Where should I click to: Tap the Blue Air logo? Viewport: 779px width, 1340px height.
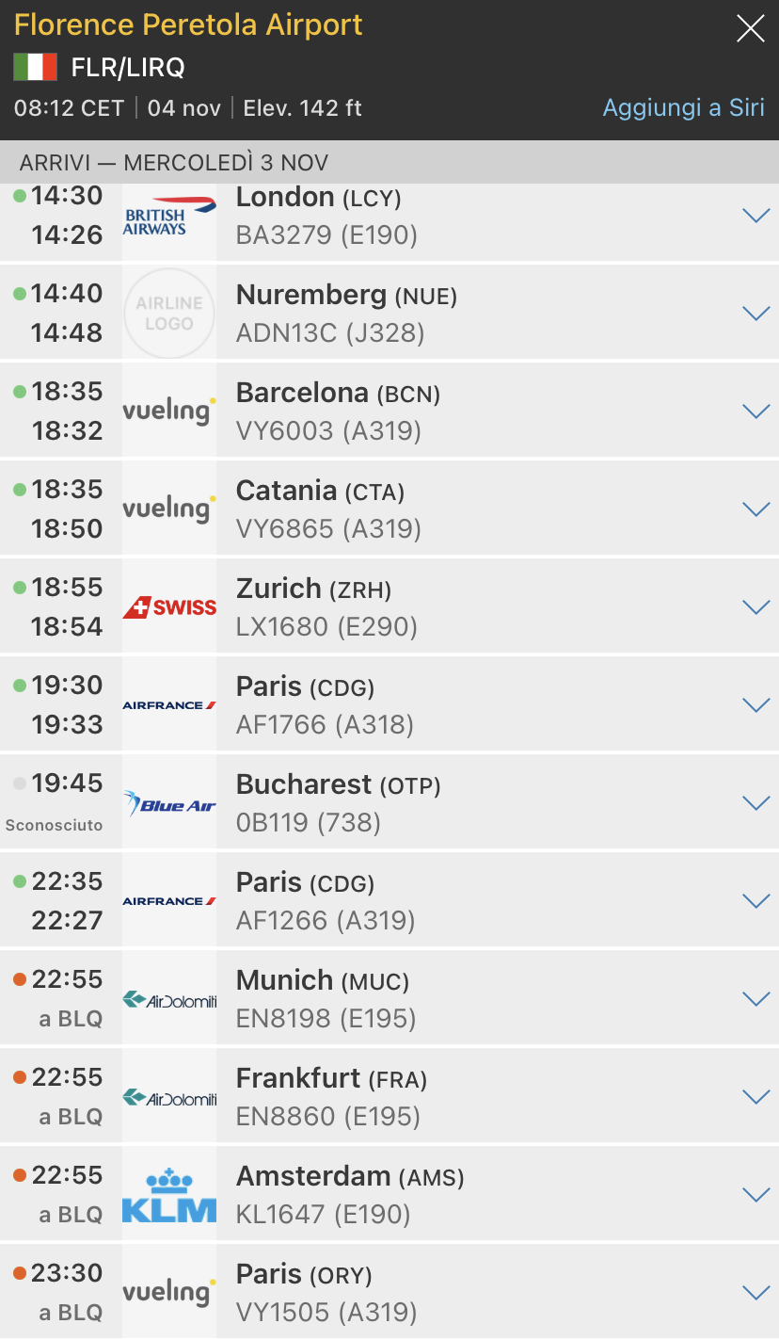[x=169, y=803]
